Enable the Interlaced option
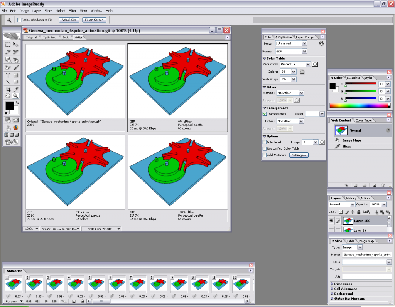Image resolution: width=395 pixels, height=307 pixels. coord(265,142)
